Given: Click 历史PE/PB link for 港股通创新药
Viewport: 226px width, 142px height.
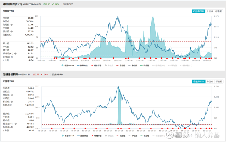Looking at the screenshot, I should click(x=57, y=74).
